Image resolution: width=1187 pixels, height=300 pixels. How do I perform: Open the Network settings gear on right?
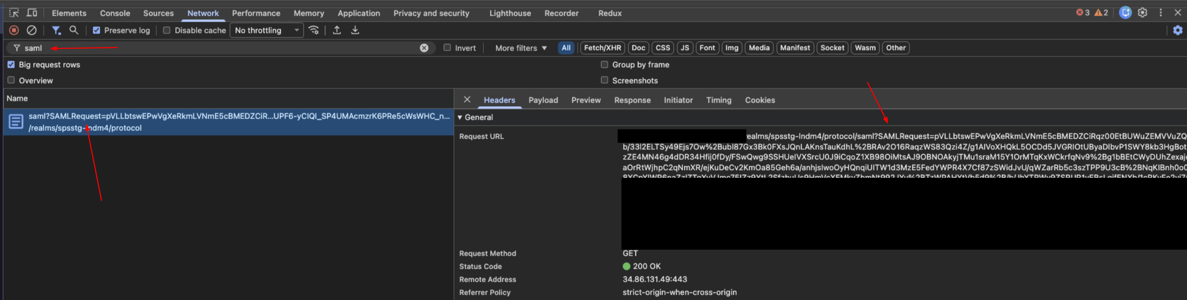[x=1177, y=30]
